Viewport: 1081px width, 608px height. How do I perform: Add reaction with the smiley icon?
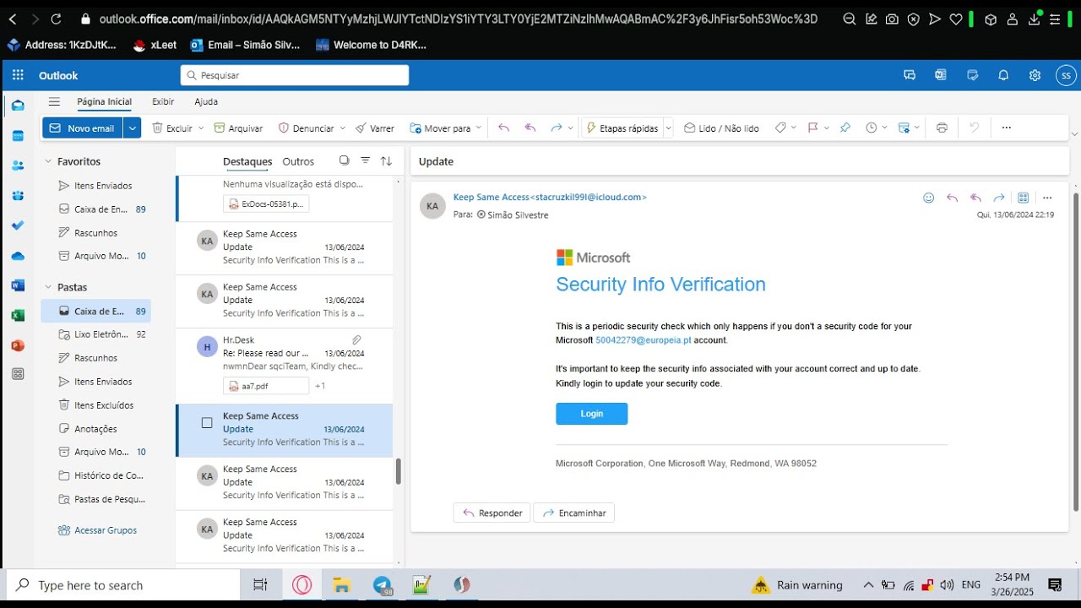coord(928,198)
